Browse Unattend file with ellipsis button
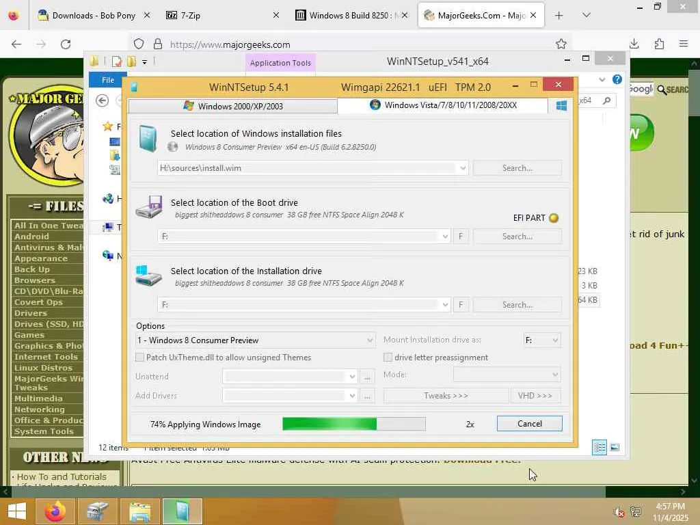 (x=367, y=377)
